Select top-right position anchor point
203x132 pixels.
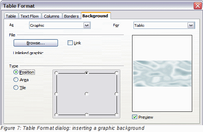tap(117, 73)
